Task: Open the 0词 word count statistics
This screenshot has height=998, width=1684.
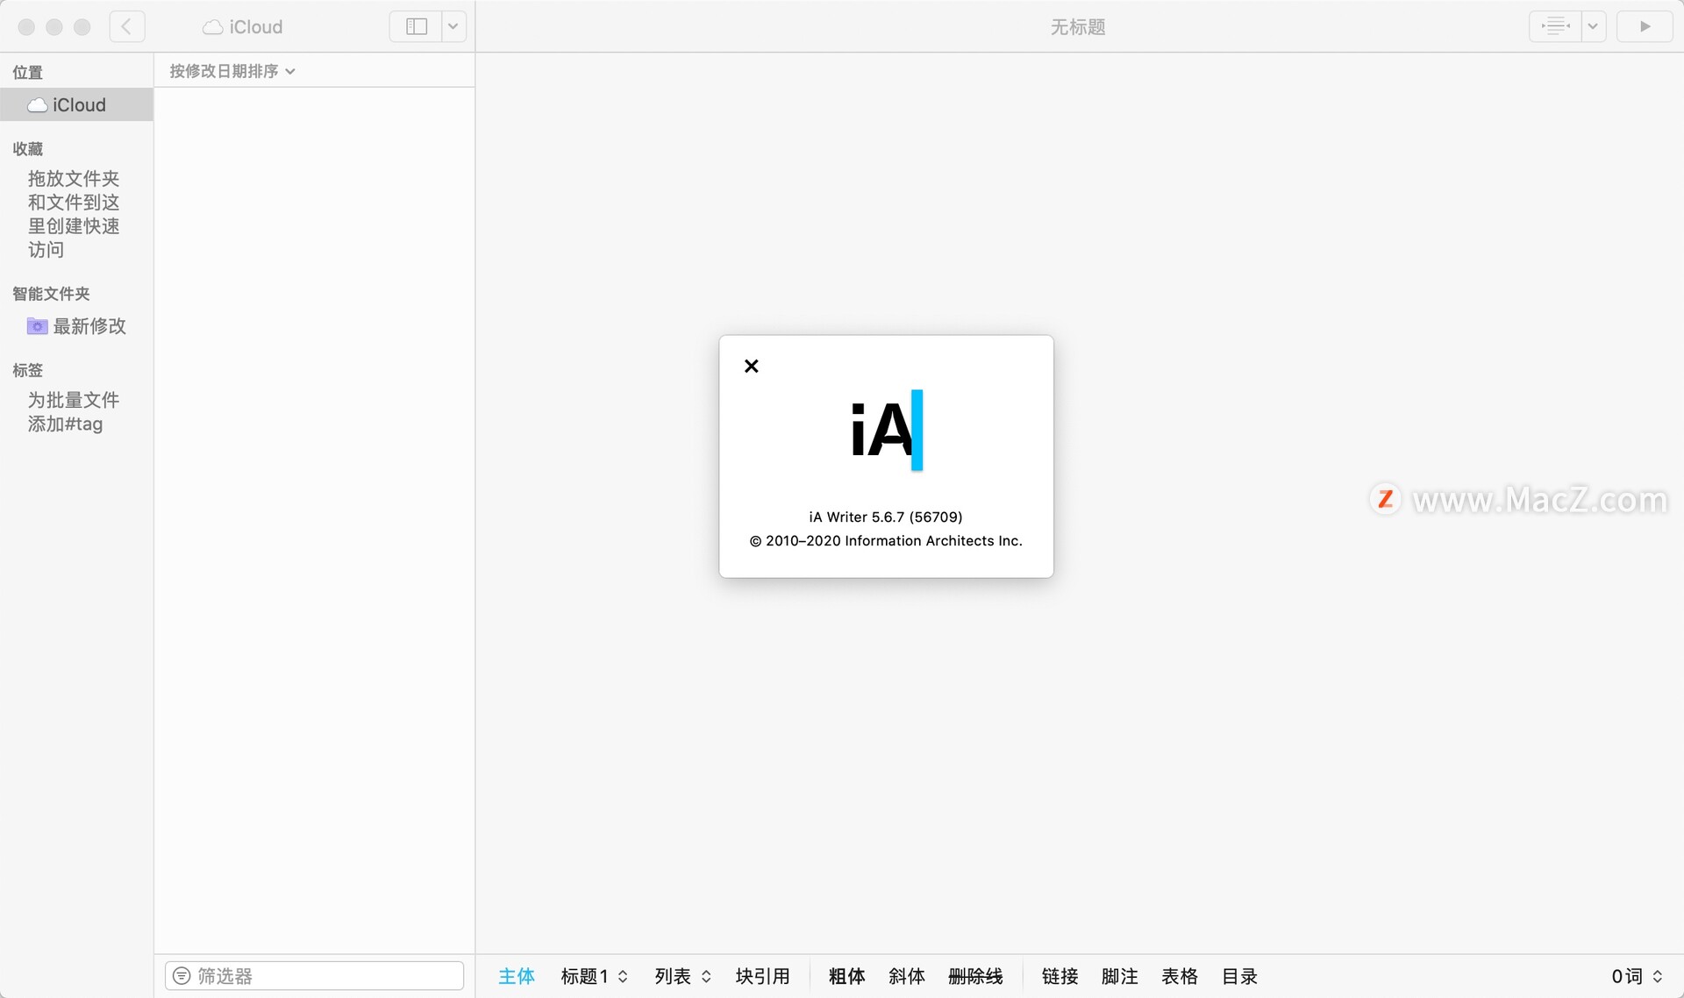Action: [1636, 976]
